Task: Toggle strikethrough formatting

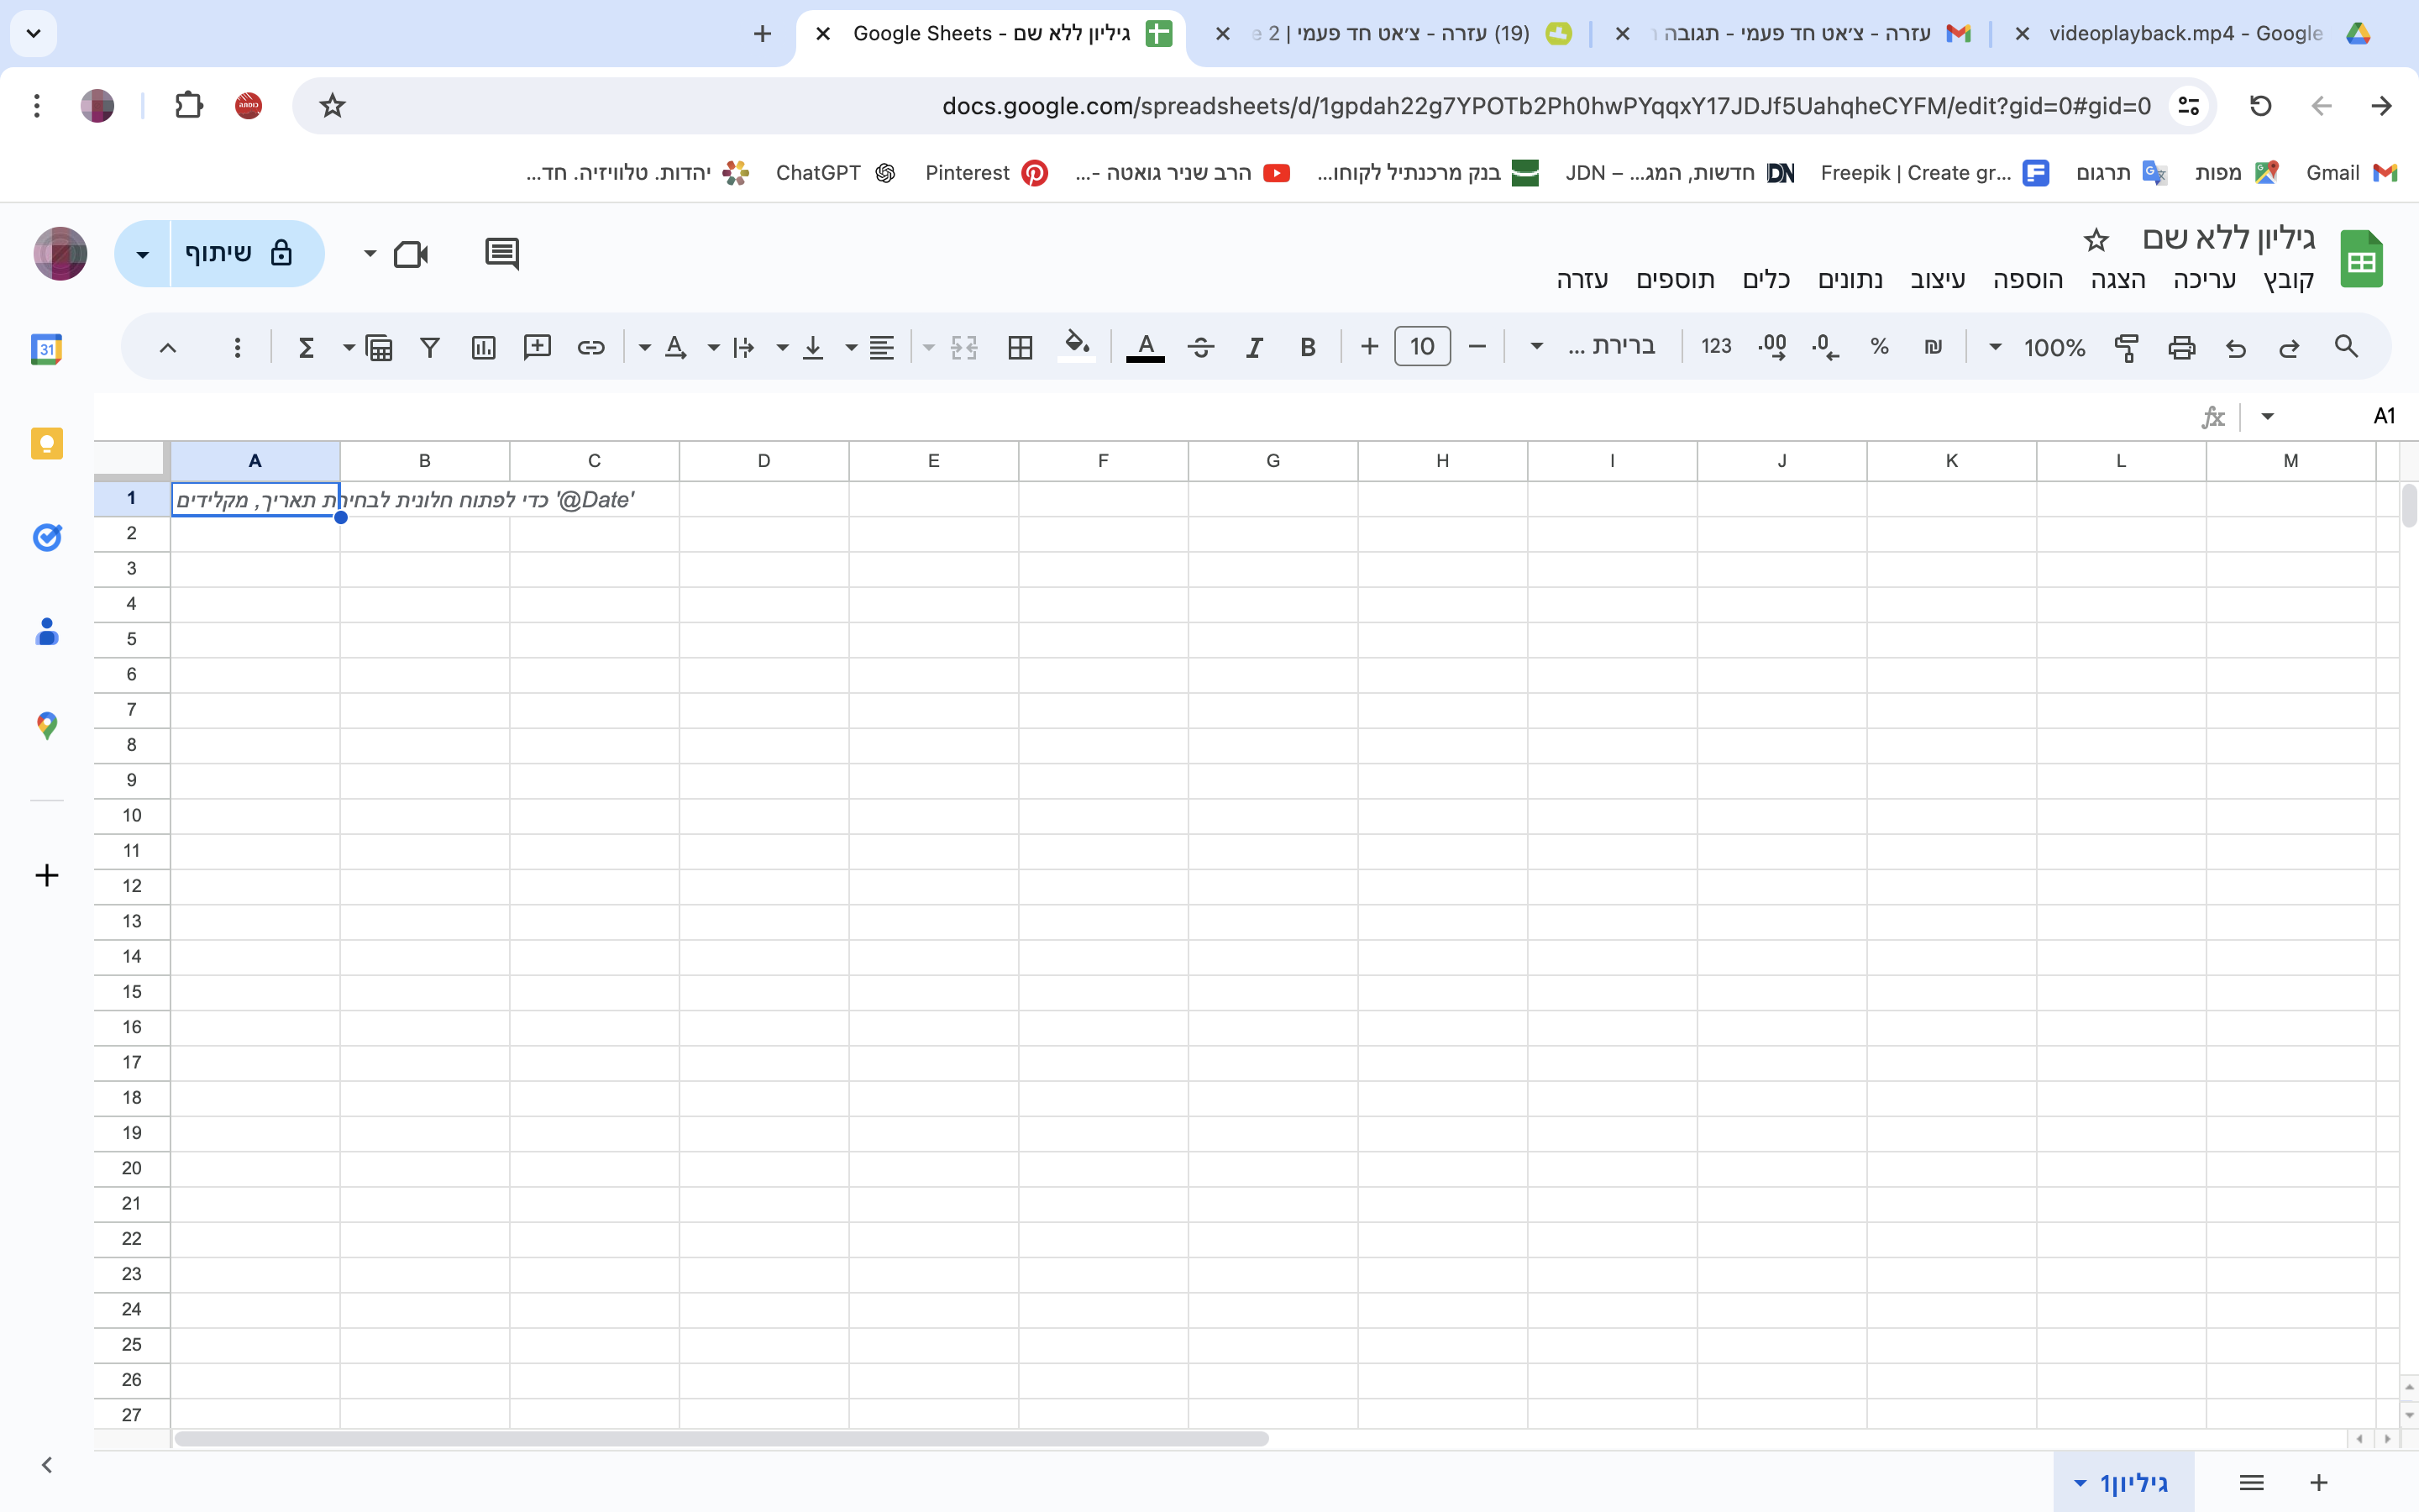Action: [x=1200, y=347]
